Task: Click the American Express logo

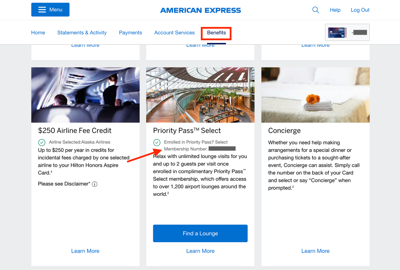Action: pos(200,10)
